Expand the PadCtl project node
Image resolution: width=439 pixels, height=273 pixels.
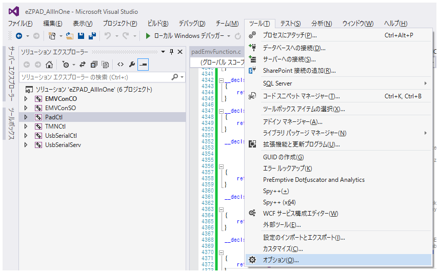[x=26, y=117]
